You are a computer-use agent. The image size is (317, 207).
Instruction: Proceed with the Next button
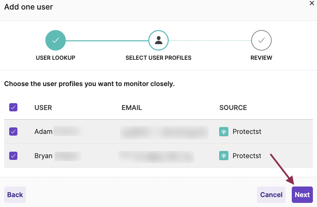click(x=302, y=195)
